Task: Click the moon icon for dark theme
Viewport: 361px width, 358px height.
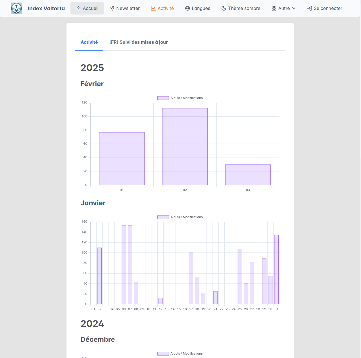Action: (x=224, y=9)
